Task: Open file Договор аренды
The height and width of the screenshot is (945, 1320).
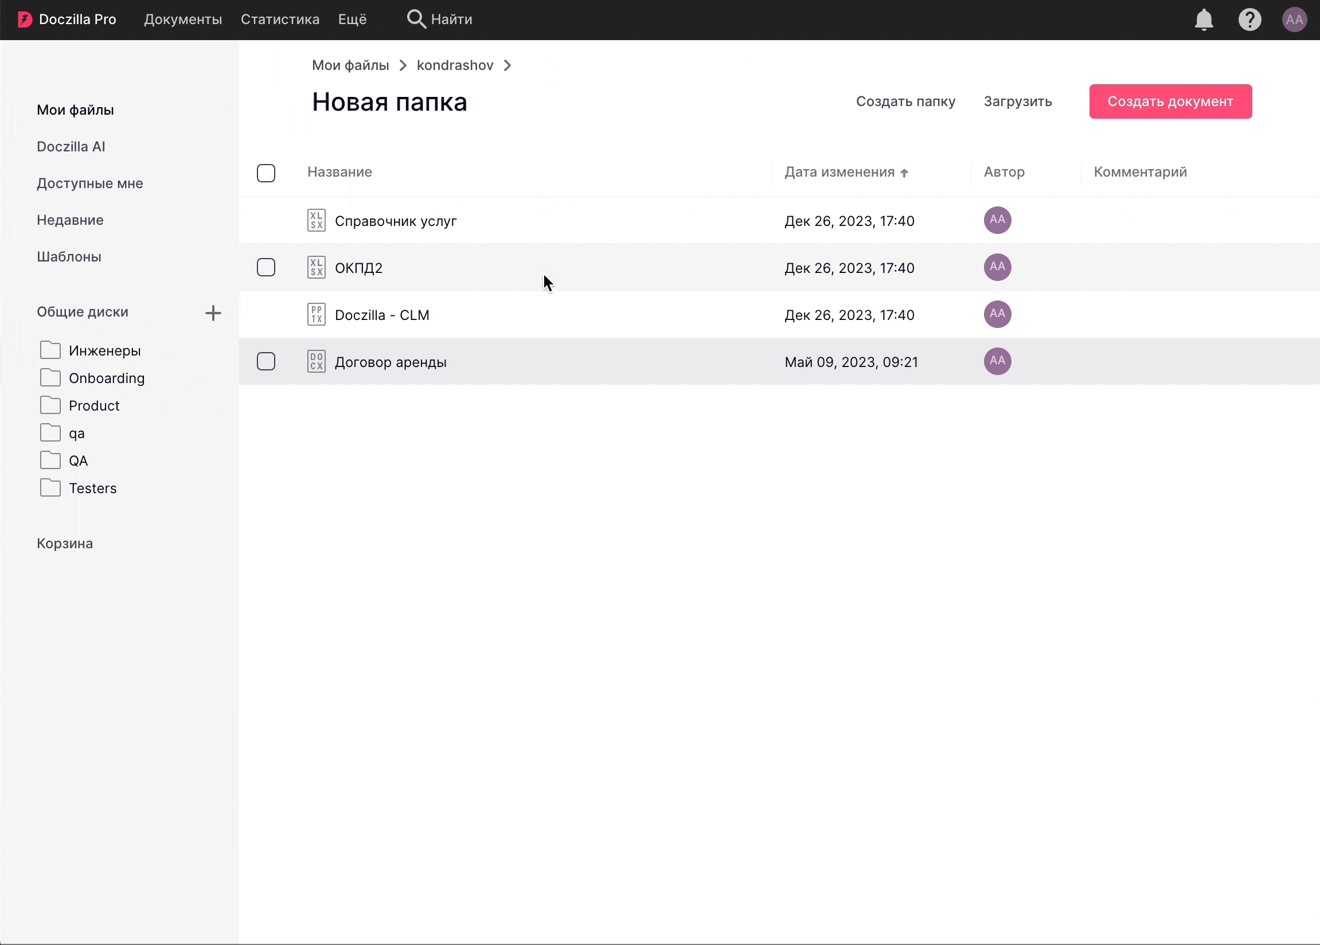Action: click(x=390, y=362)
